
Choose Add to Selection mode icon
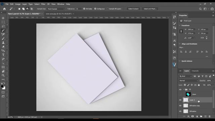pyautogui.click(x=24, y=9)
